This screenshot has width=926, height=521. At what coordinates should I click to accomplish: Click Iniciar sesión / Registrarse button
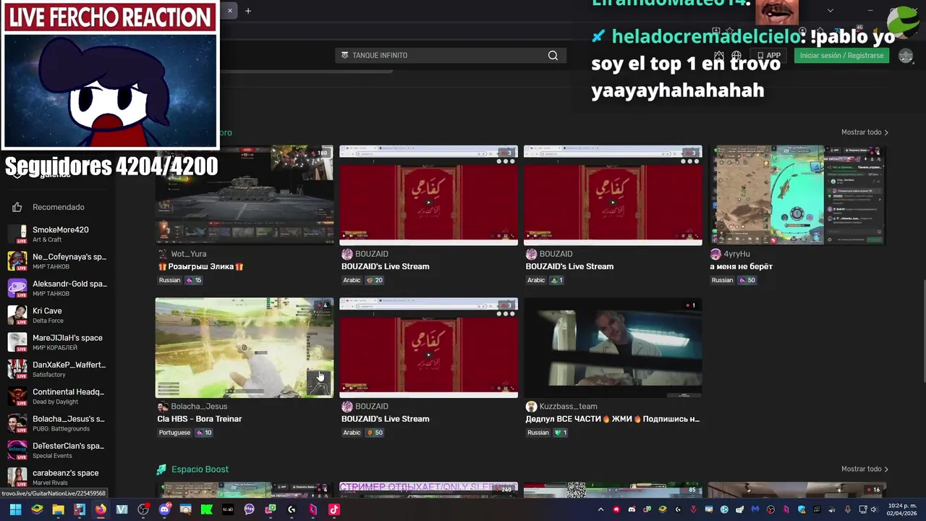click(841, 56)
